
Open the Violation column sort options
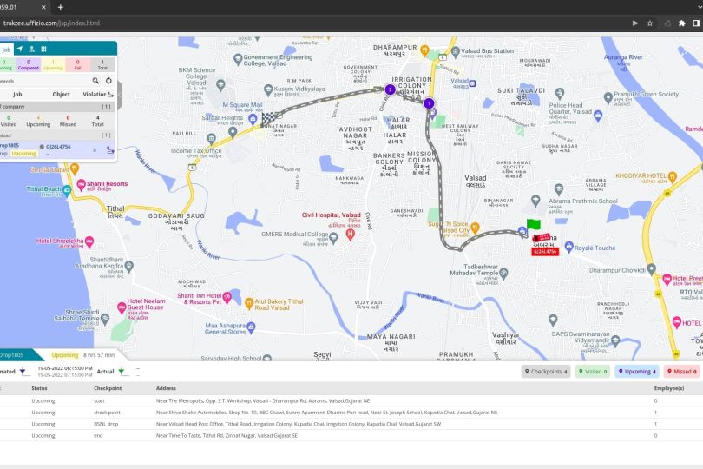click(x=110, y=94)
